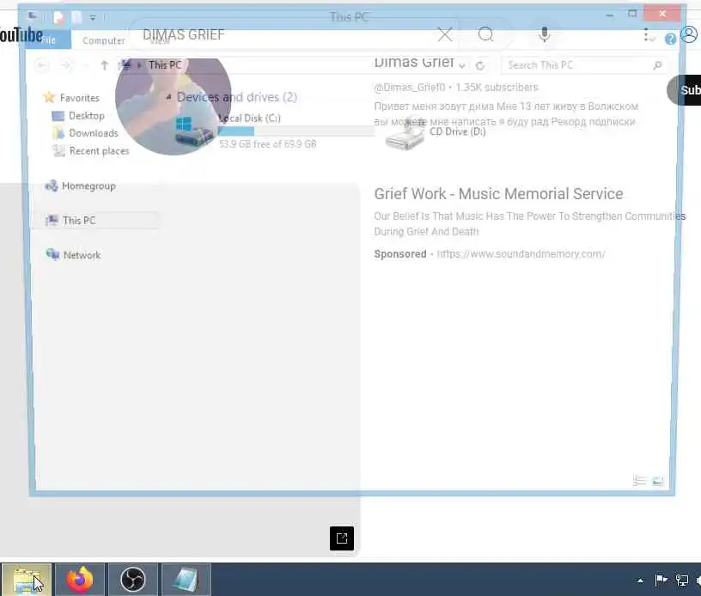Viewport: 701px width, 596px height.
Task: Open the Customize Quick Access Toolbar dropdown
Action: [x=93, y=18]
